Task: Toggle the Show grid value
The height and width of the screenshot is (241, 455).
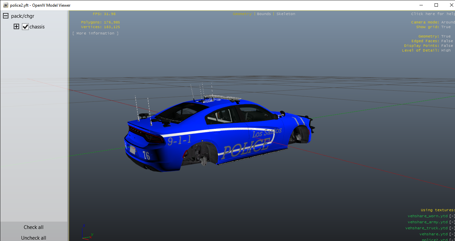Action: (446, 27)
